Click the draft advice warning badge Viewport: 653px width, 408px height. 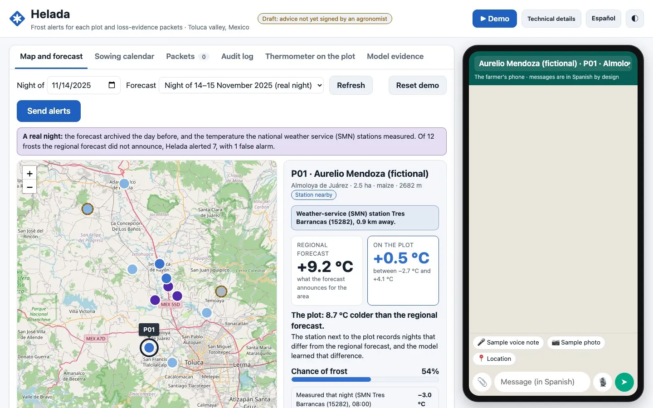(325, 19)
